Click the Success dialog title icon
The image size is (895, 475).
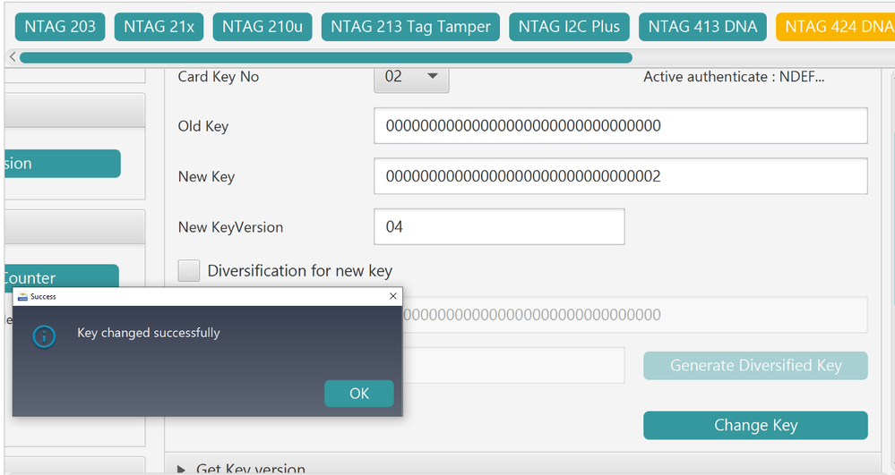tap(22, 296)
